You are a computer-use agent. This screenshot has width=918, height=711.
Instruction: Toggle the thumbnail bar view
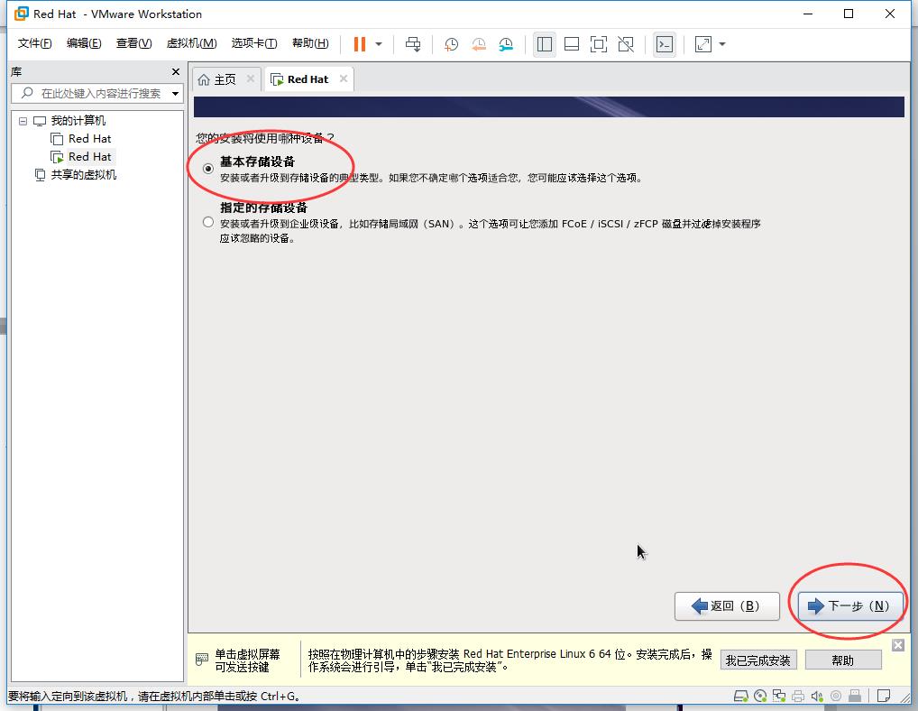pos(572,44)
